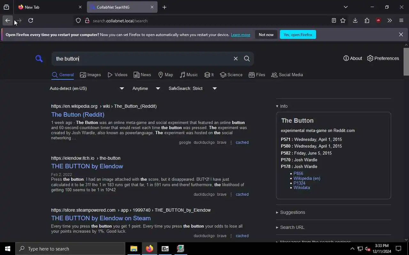Open the recent browsing tab overview icon
409x255 pixels.
pyautogui.click(x=6, y=7)
